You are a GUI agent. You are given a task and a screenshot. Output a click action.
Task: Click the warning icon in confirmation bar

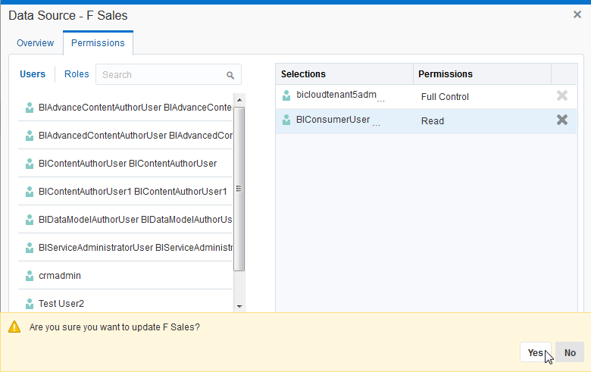(14, 327)
